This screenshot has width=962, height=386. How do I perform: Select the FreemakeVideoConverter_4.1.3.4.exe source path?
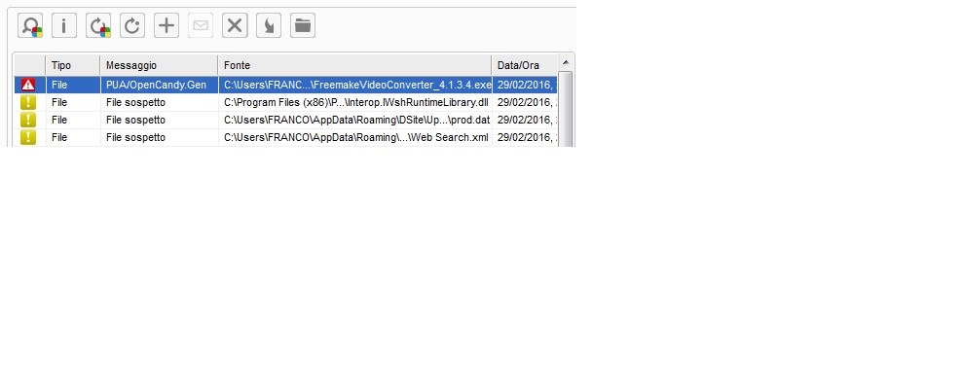357,85
